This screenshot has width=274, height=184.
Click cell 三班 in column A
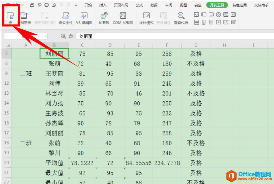pos(26,143)
